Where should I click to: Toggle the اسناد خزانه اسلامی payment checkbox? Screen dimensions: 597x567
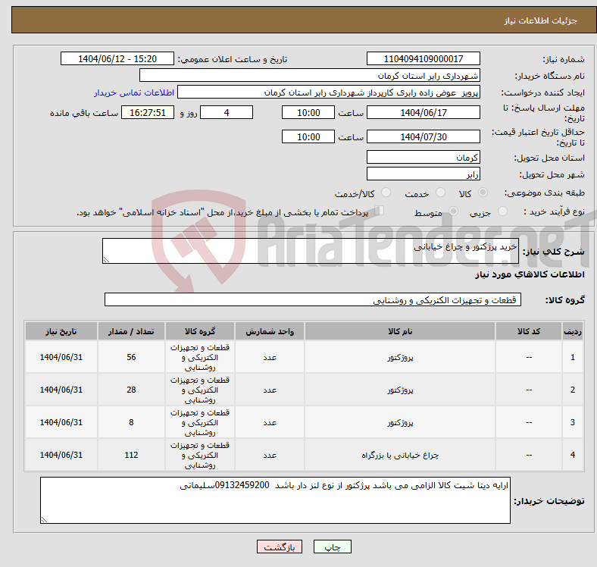tap(380, 211)
